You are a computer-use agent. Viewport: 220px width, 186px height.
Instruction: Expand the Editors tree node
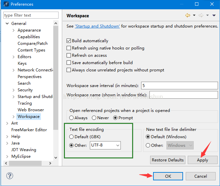click(13, 57)
